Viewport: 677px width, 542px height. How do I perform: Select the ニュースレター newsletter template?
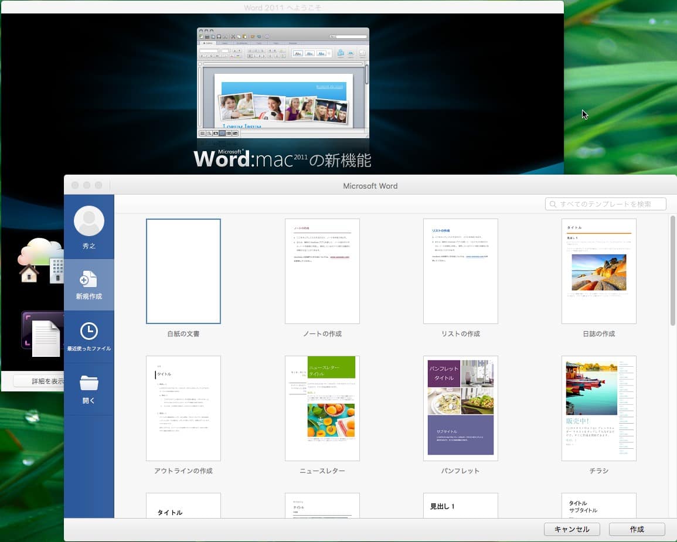pos(322,408)
